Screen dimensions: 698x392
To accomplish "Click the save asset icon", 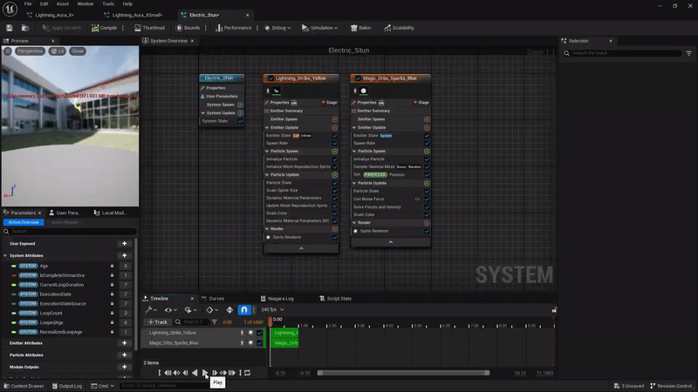I will tap(10, 28).
